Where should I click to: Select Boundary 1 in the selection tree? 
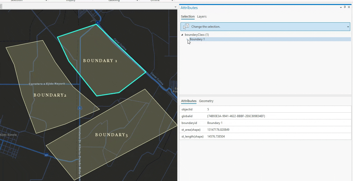[x=197, y=39]
